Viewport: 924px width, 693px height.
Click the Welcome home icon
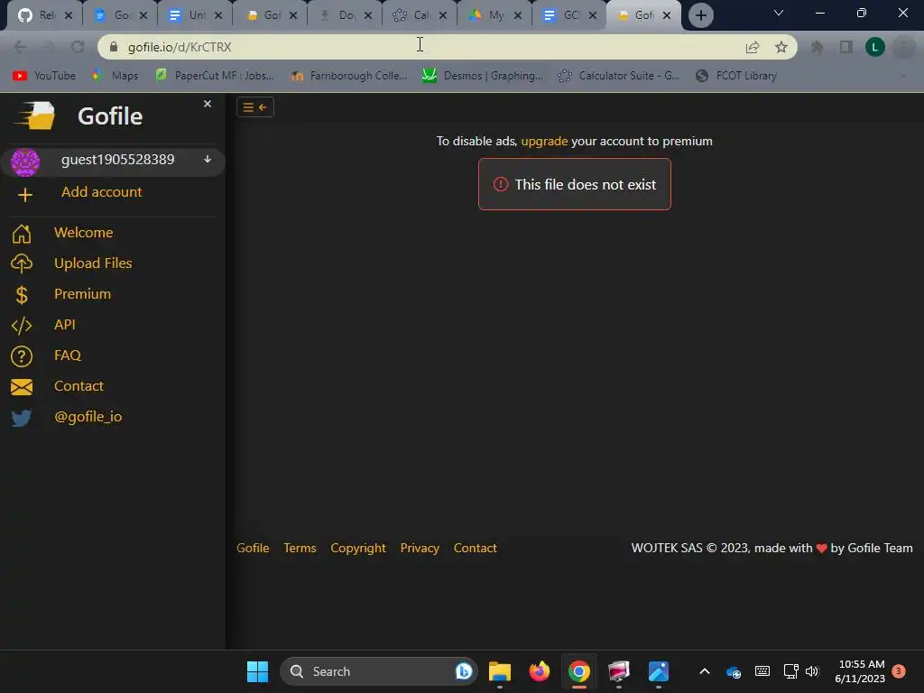click(x=22, y=234)
